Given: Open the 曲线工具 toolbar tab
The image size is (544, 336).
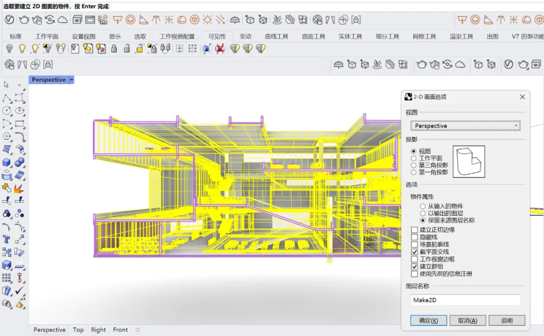Looking at the screenshot, I should [x=277, y=36].
